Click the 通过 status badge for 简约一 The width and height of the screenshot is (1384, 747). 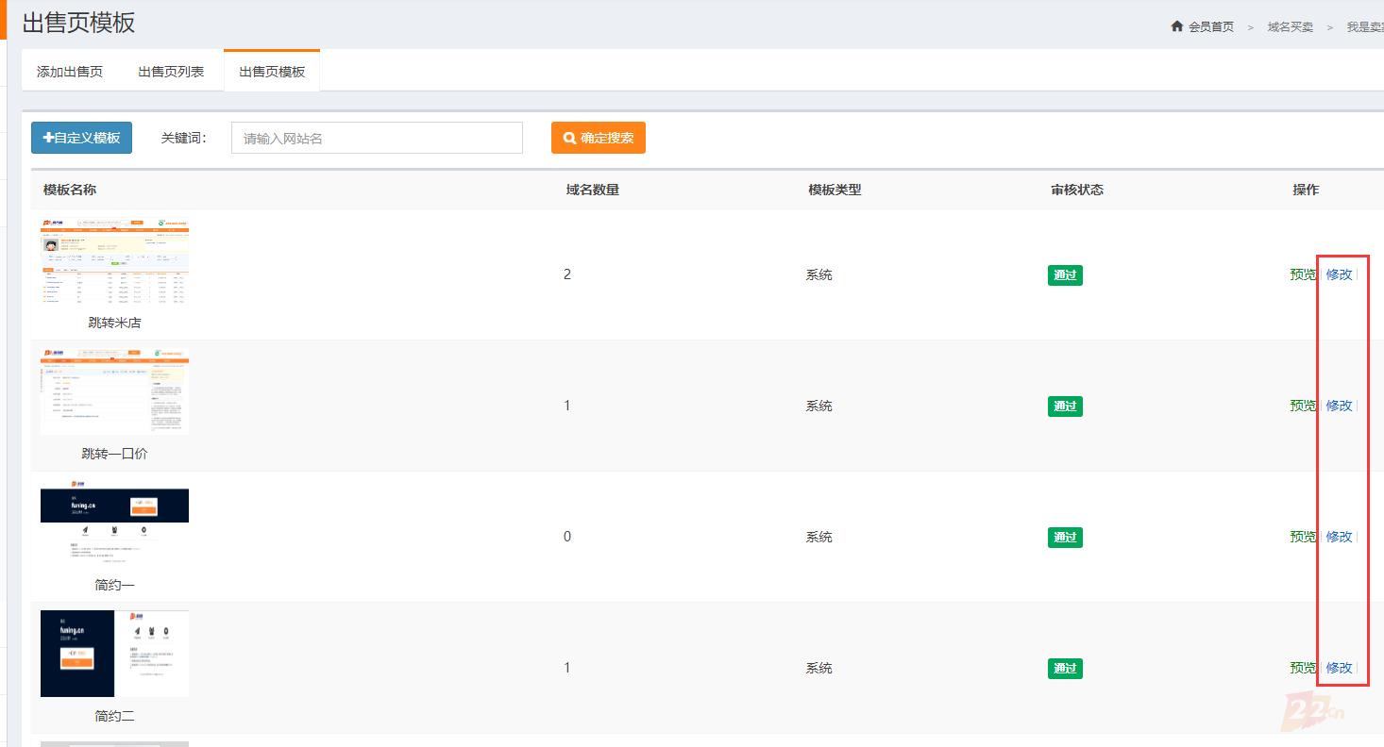click(x=1065, y=538)
